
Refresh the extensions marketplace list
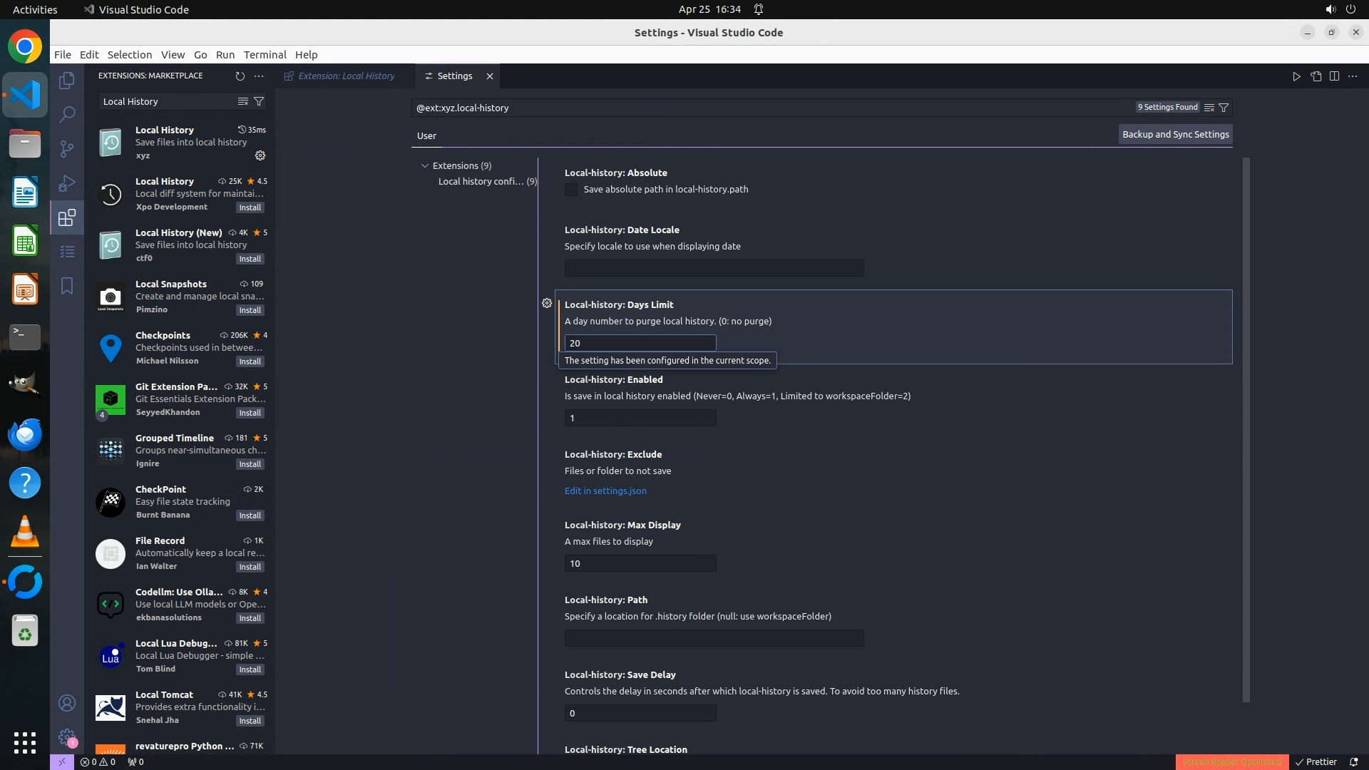click(x=240, y=76)
